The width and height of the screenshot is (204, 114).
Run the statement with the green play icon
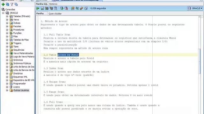(x=38, y=8)
